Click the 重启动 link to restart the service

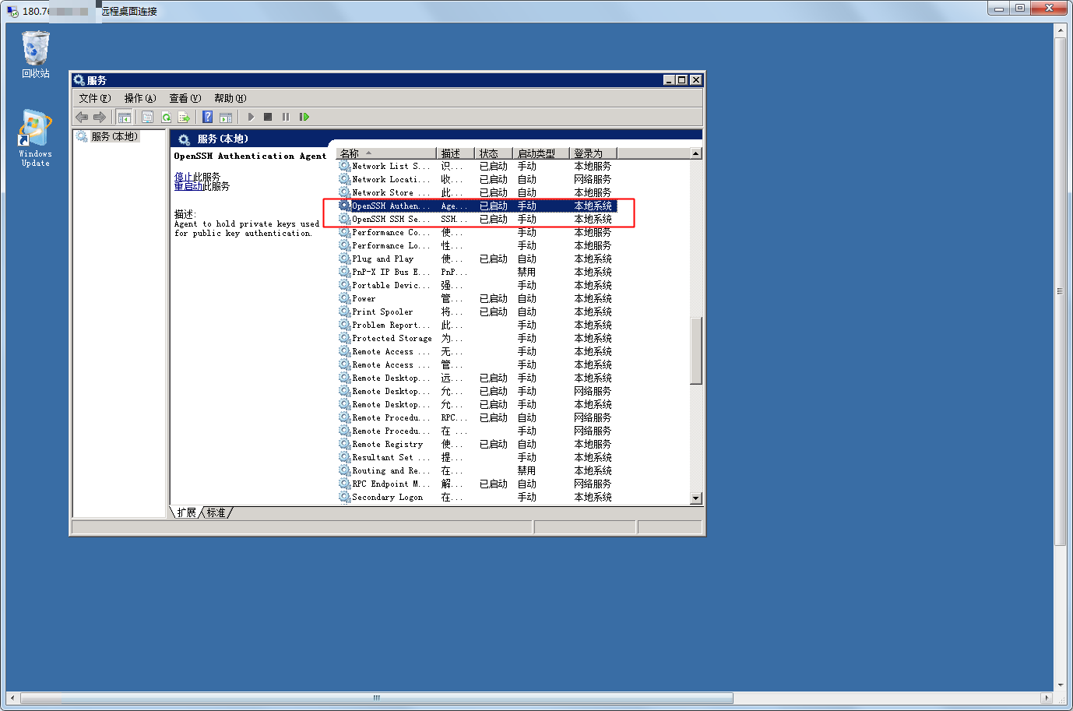(x=186, y=185)
